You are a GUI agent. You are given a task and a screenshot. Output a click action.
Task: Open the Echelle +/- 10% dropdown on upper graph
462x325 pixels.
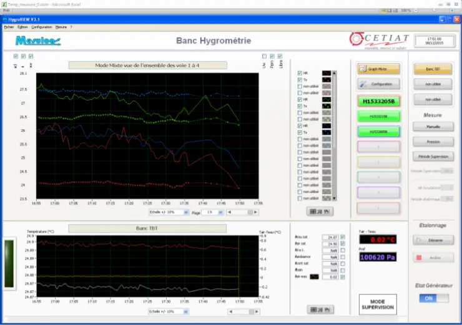pyautogui.click(x=169, y=212)
